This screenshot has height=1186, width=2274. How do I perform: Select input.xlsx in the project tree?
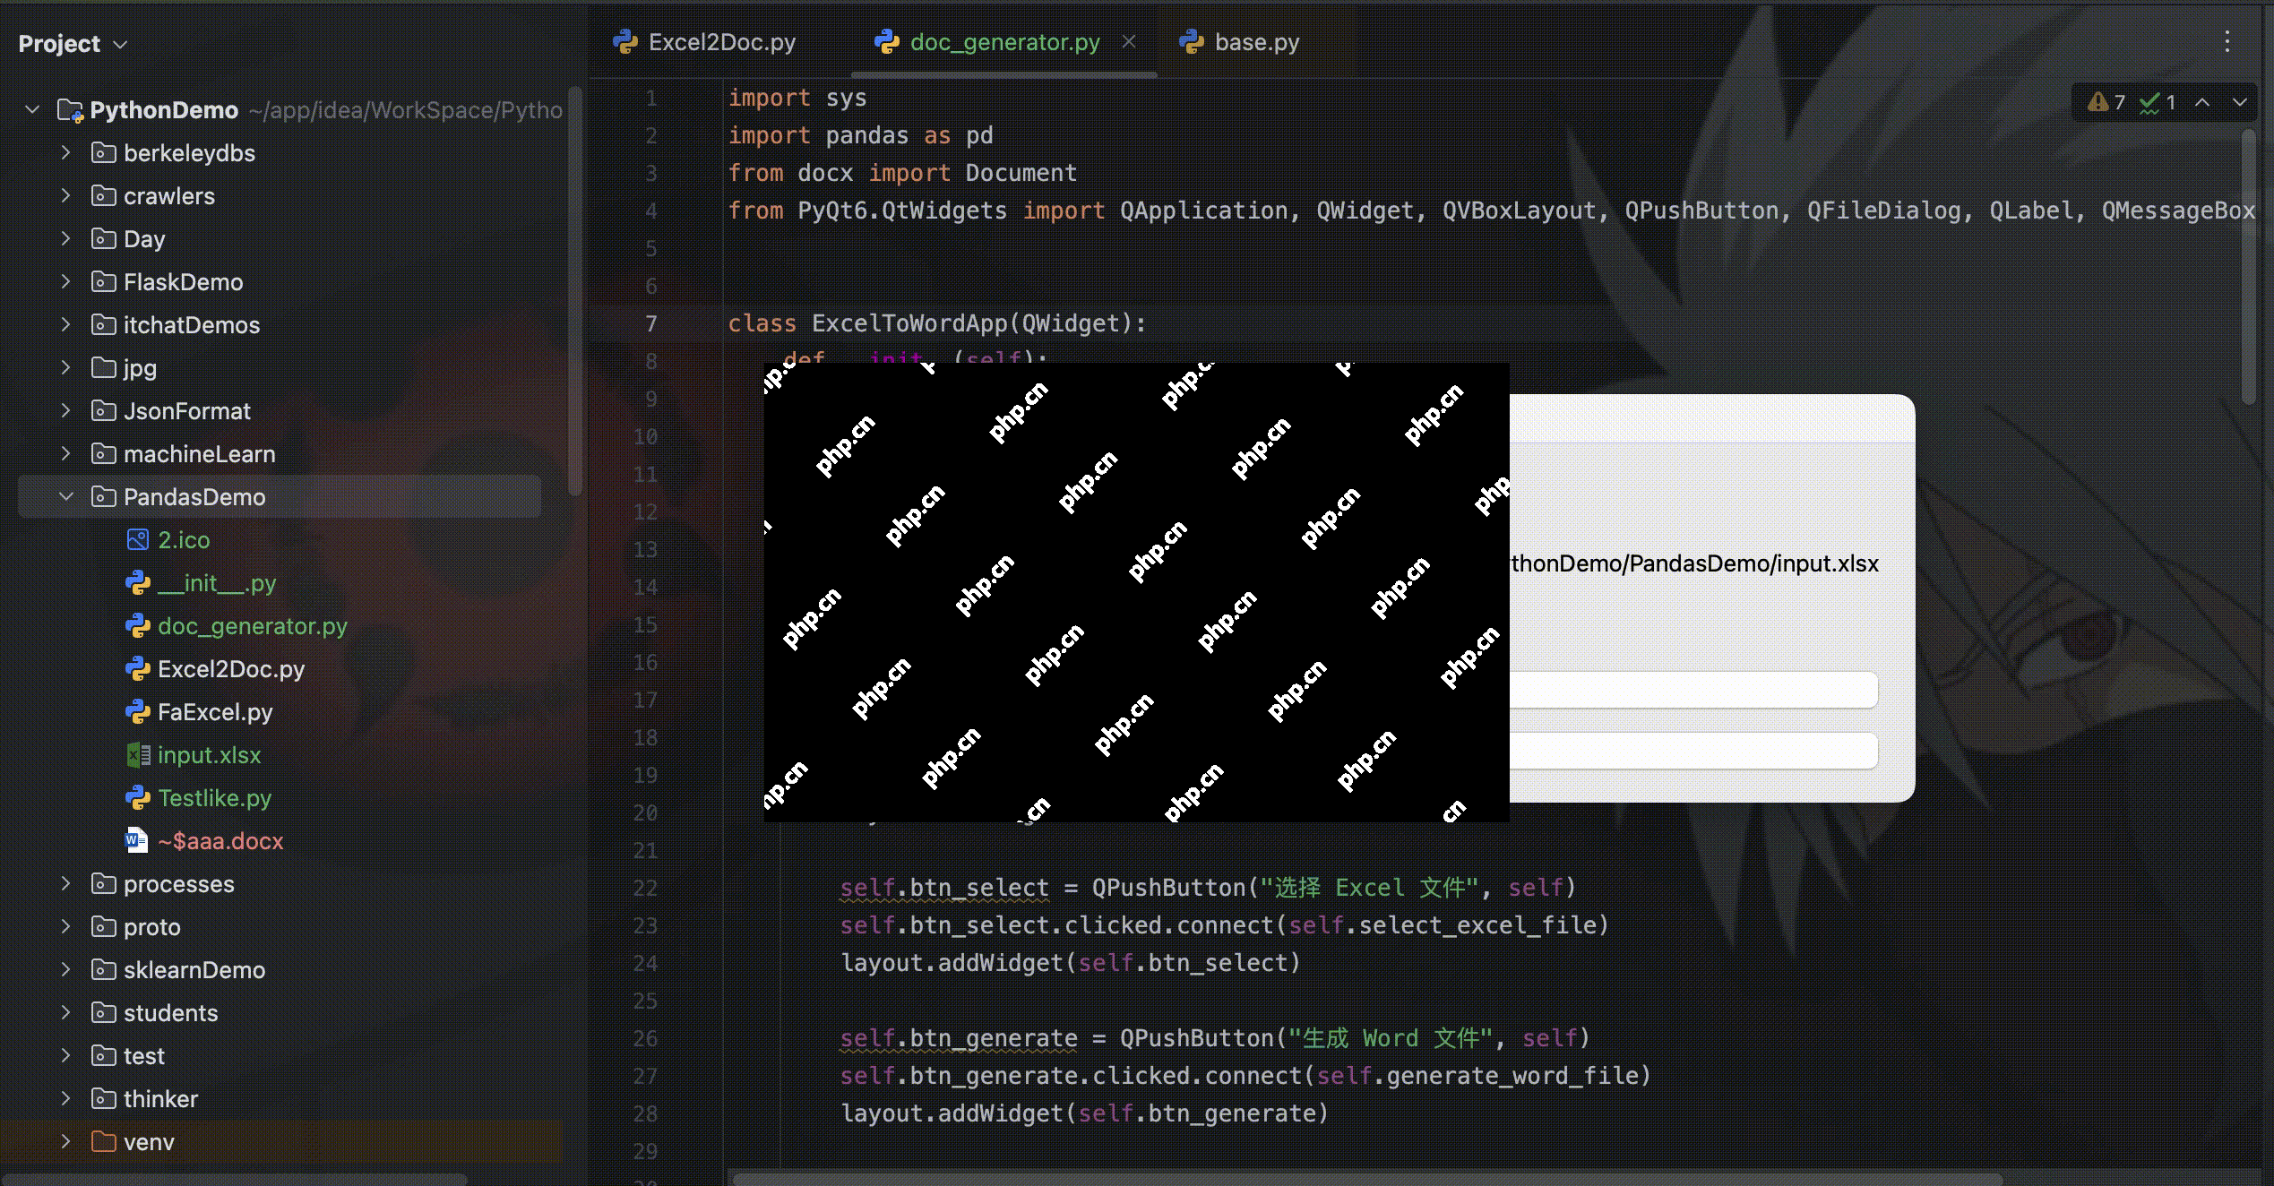pyautogui.click(x=209, y=755)
